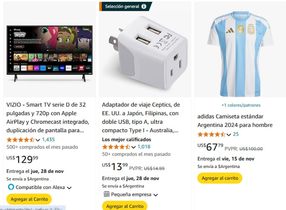This screenshot has height=210, width=286.
Task: Click the +1 colores/patrones link
Action: pyautogui.click(x=241, y=105)
